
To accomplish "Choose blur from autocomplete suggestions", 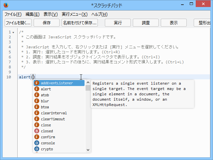I will (59, 101).
